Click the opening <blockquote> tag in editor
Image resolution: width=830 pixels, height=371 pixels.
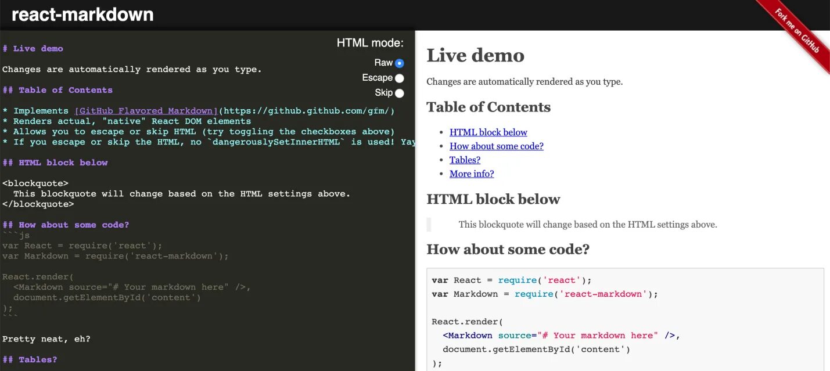tap(35, 183)
